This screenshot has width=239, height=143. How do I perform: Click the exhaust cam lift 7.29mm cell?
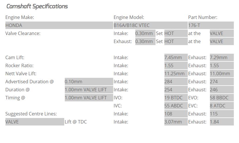(x=222, y=57)
